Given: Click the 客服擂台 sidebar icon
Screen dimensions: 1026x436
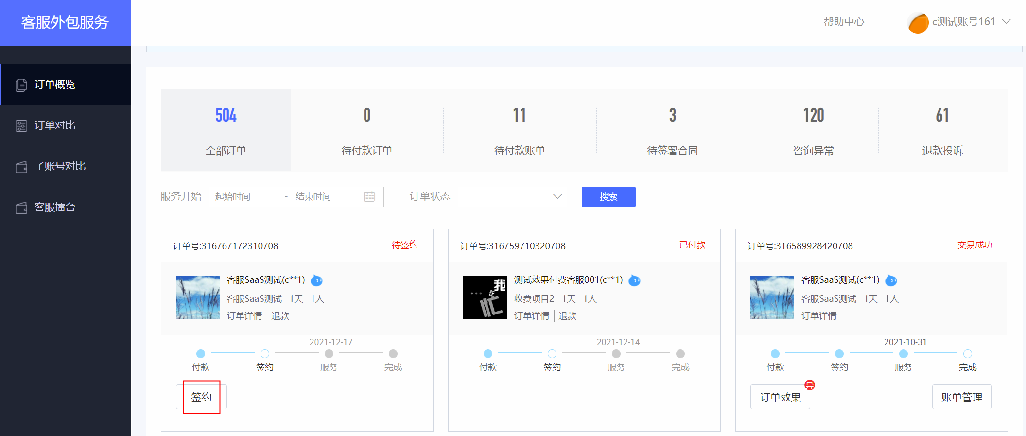Looking at the screenshot, I should [21, 208].
